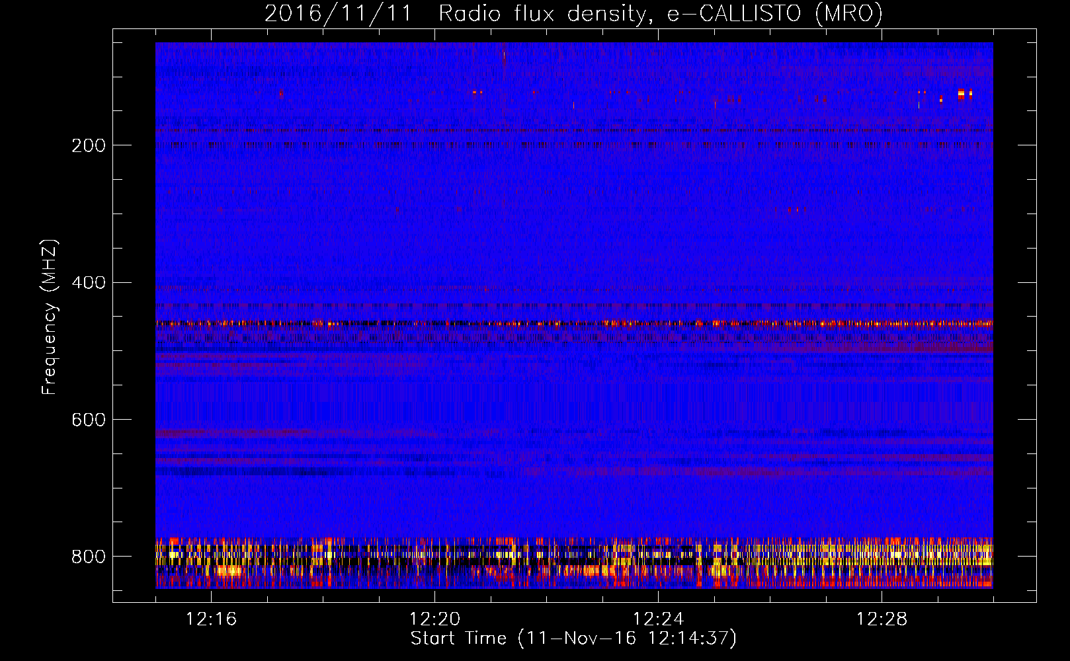Click the dark dotted line at 200 MHz

click(574, 144)
